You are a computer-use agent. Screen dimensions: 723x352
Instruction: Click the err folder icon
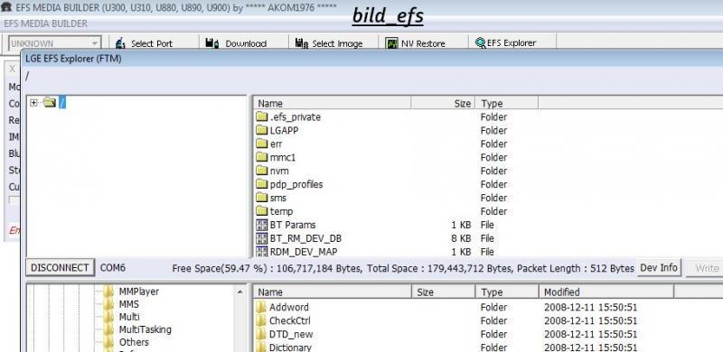click(262, 144)
